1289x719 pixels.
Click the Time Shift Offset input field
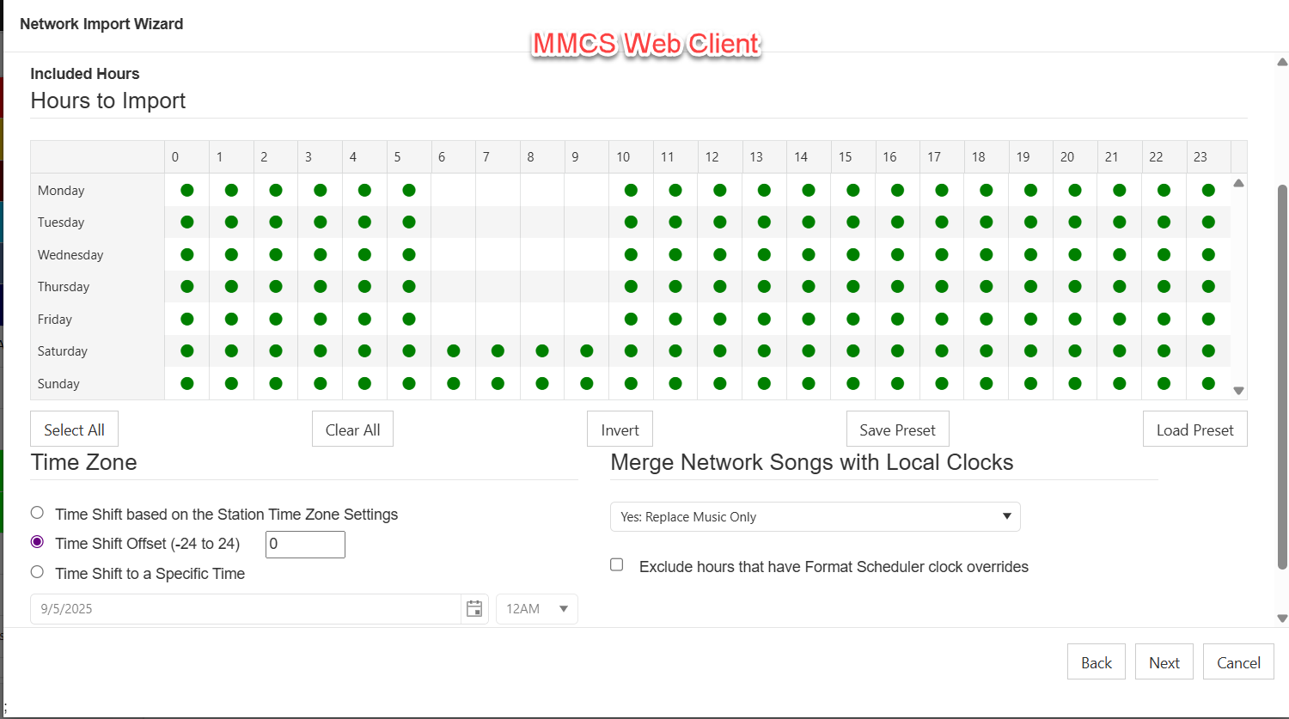coord(305,544)
